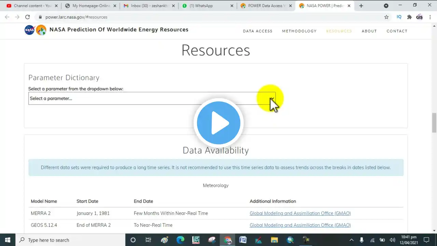437x246 pixels.
Task: Launch Microsoft Edge from the taskbar
Action: (180, 240)
